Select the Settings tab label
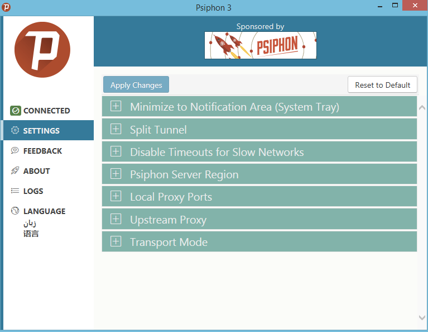 (41, 131)
